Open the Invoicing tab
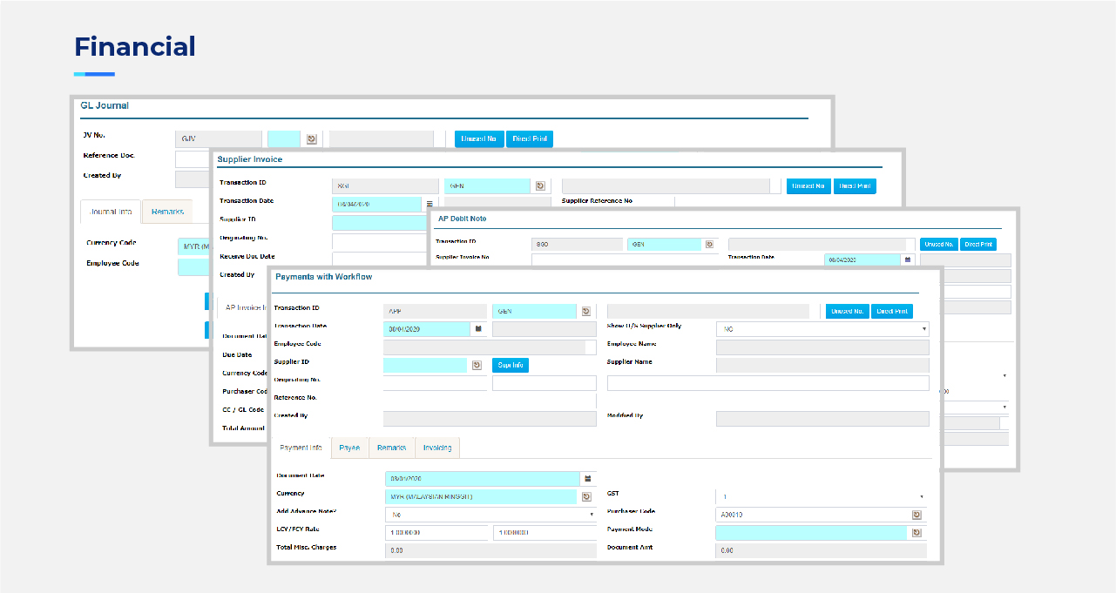1116x593 pixels. [437, 448]
